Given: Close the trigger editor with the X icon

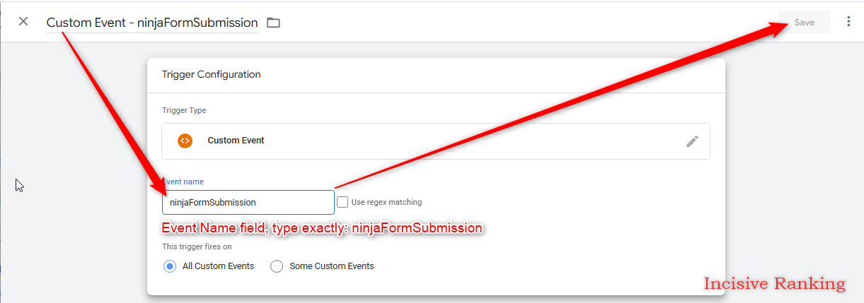Looking at the screenshot, I should (x=23, y=21).
